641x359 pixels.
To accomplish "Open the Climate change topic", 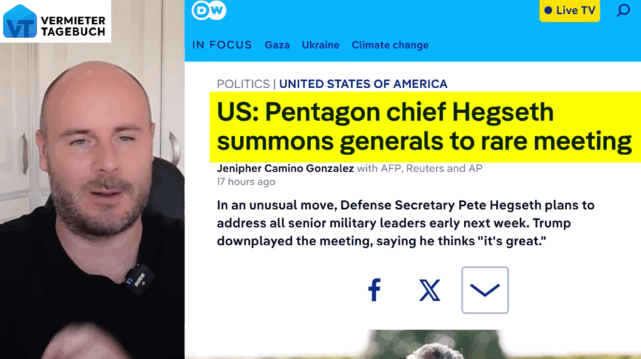I will 390,45.
